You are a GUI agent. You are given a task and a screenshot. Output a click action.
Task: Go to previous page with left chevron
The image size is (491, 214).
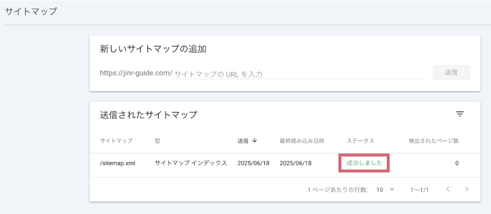(448, 189)
